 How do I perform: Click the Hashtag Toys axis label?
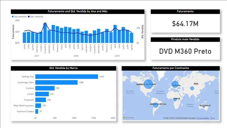[x=28, y=77]
